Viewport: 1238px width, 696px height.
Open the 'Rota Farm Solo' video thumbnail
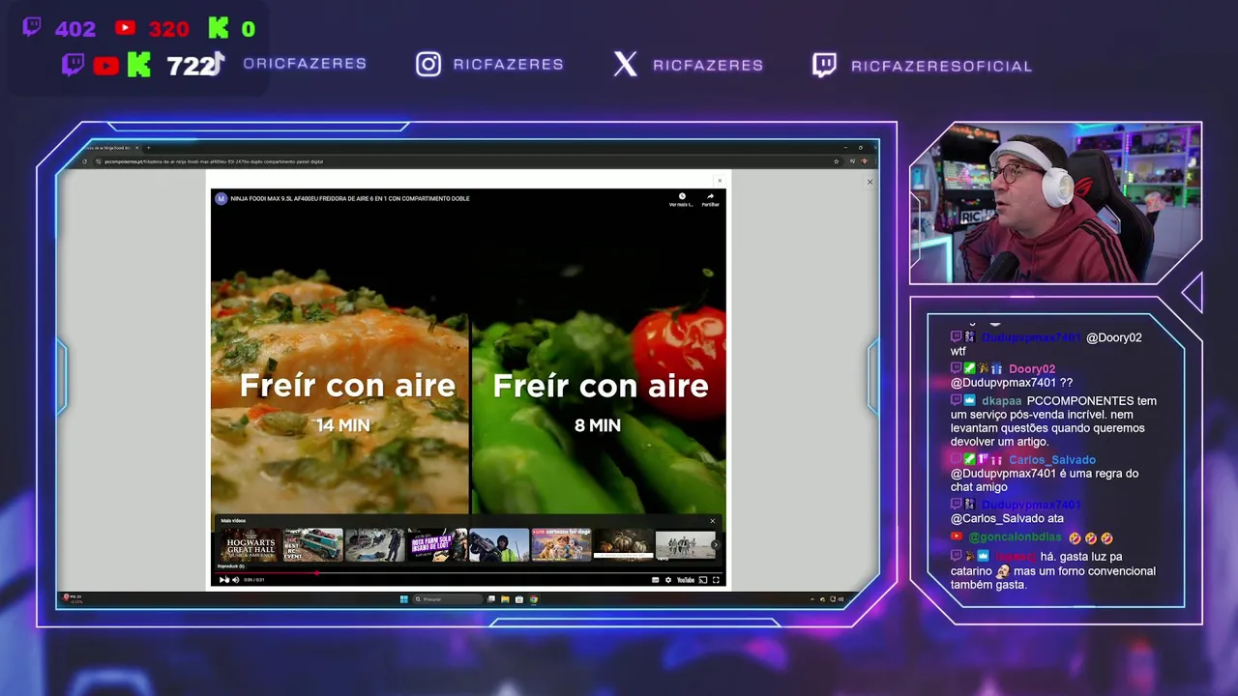pos(436,545)
